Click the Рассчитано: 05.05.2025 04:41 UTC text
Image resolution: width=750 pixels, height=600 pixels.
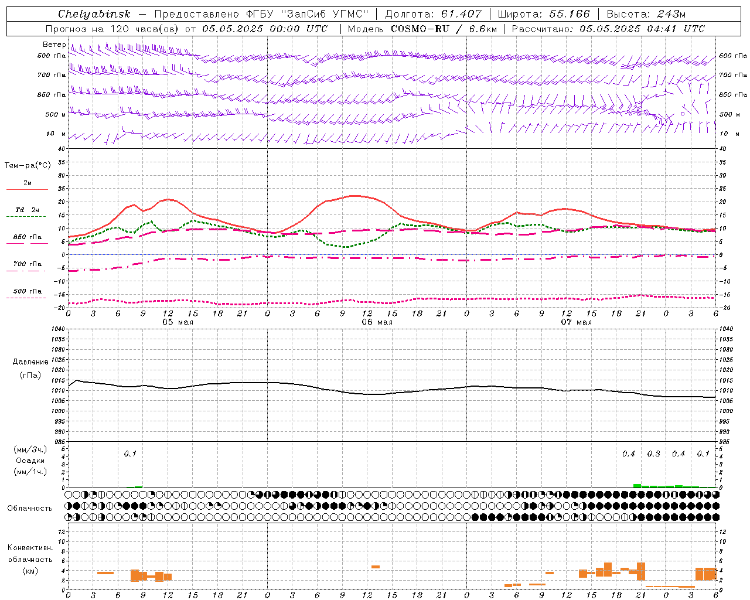point(608,29)
